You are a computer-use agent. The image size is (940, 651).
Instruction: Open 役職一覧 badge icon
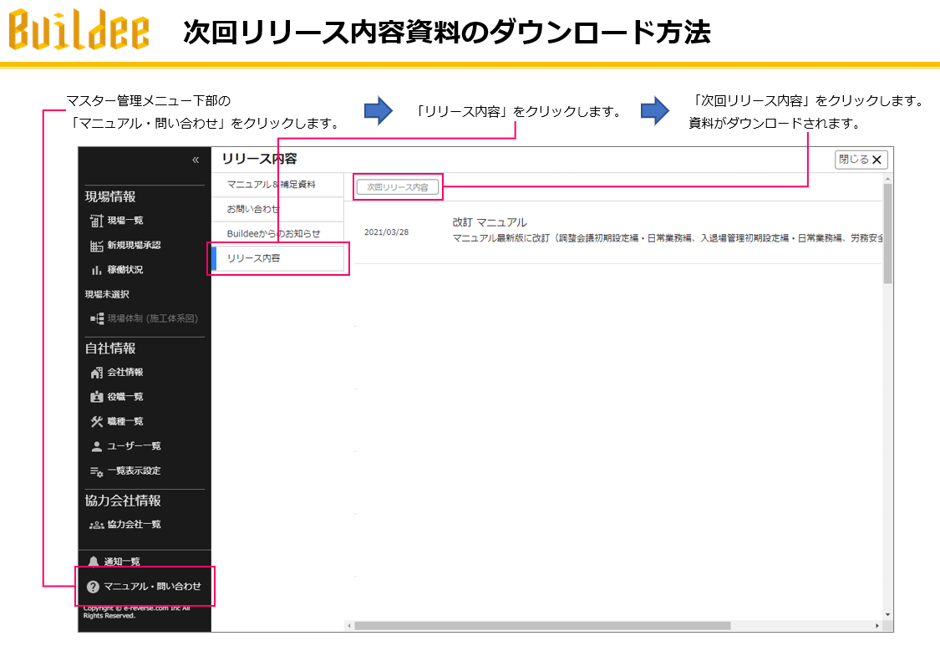coord(96,397)
